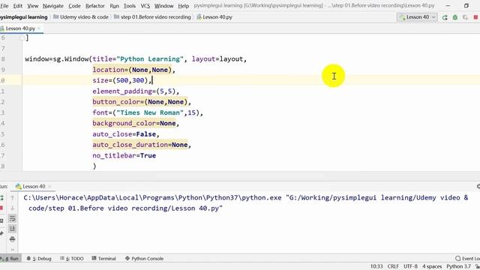The width and height of the screenshot is (480, 270).
Task: Collapse the code fold marker beside closing bracket
Action: click(22, 37)
